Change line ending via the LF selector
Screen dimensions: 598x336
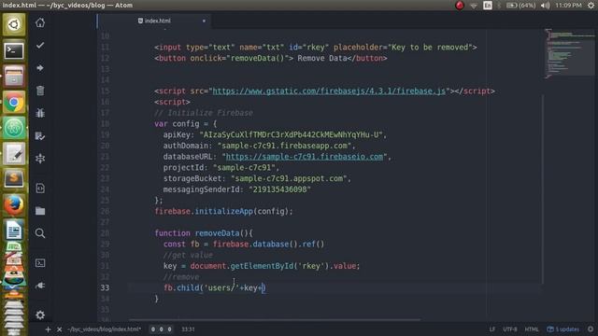click(x=492, y=329)
